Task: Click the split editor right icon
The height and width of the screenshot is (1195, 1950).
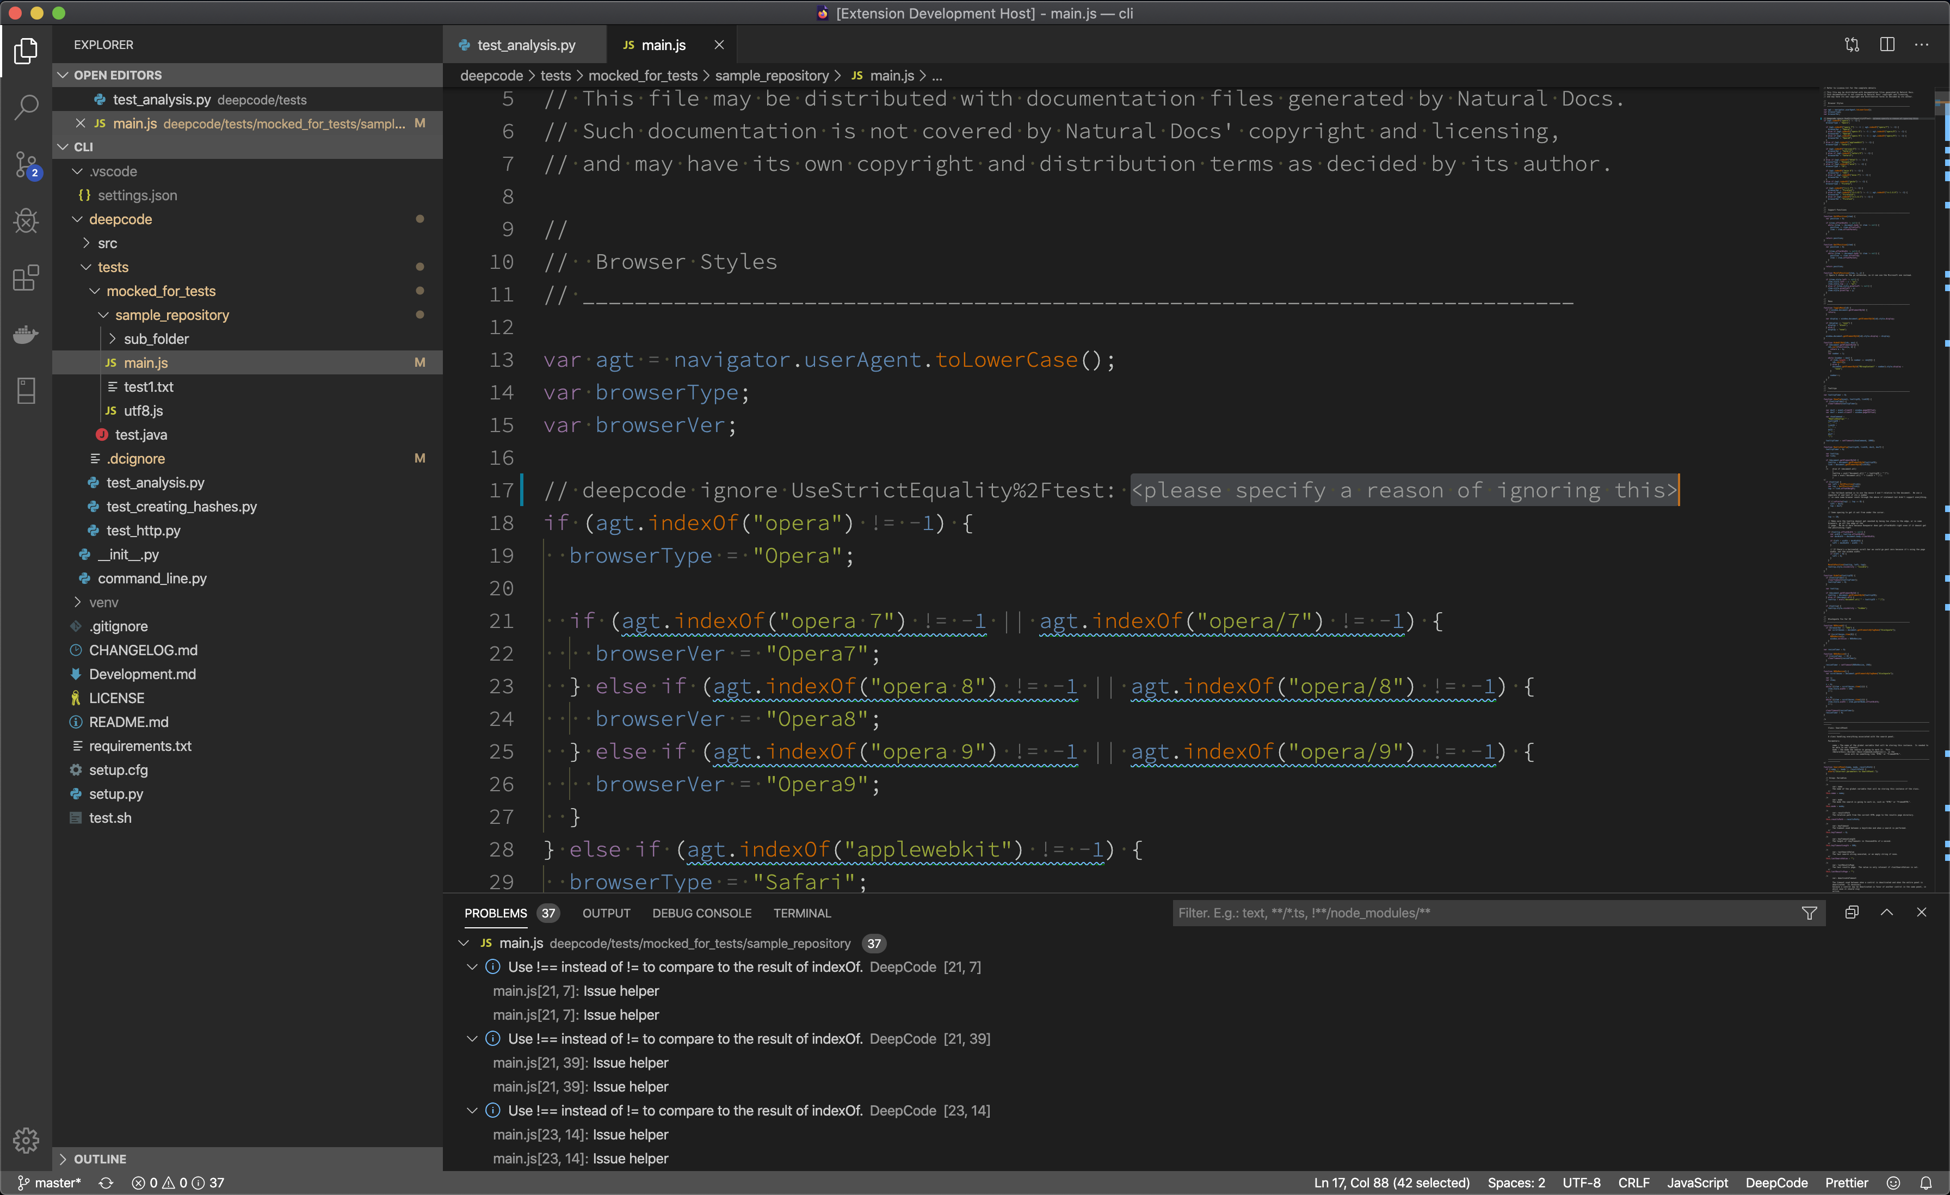Action: [x=1887, y=45]
